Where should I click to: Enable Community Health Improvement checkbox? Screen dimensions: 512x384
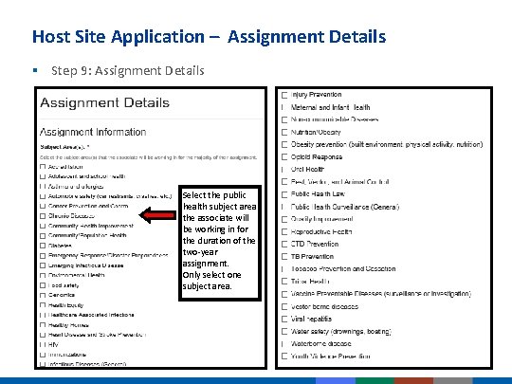click(x=43, y=226)
